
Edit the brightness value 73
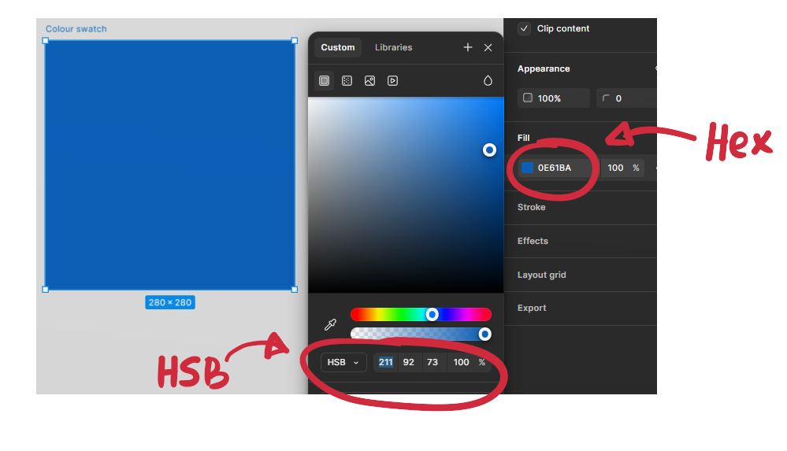pos(432,362)
